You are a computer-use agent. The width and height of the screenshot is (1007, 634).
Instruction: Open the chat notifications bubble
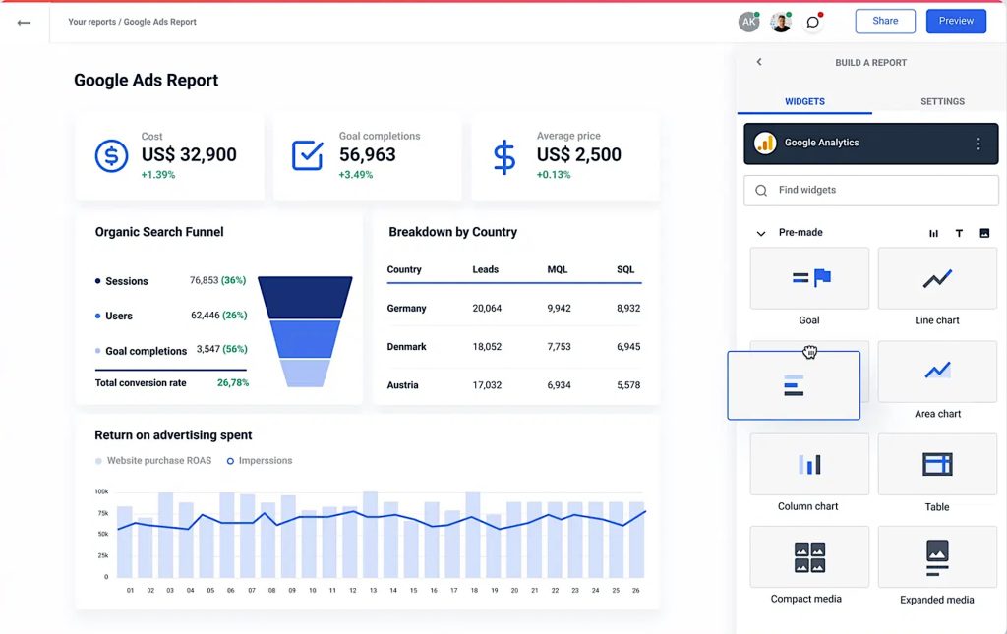pyautogui.click(x=813, y=21)
